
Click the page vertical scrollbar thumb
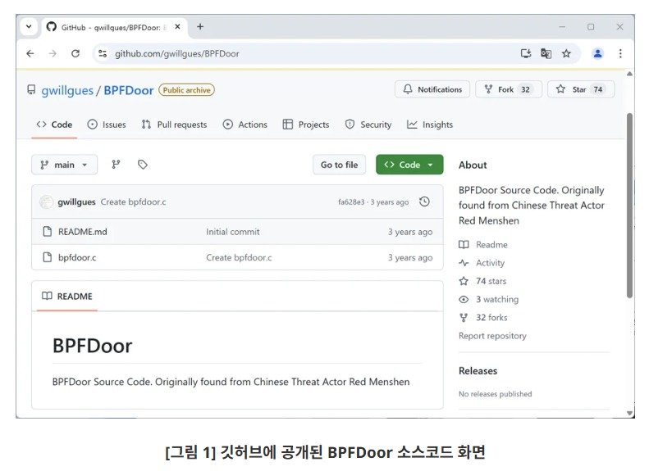629,205
